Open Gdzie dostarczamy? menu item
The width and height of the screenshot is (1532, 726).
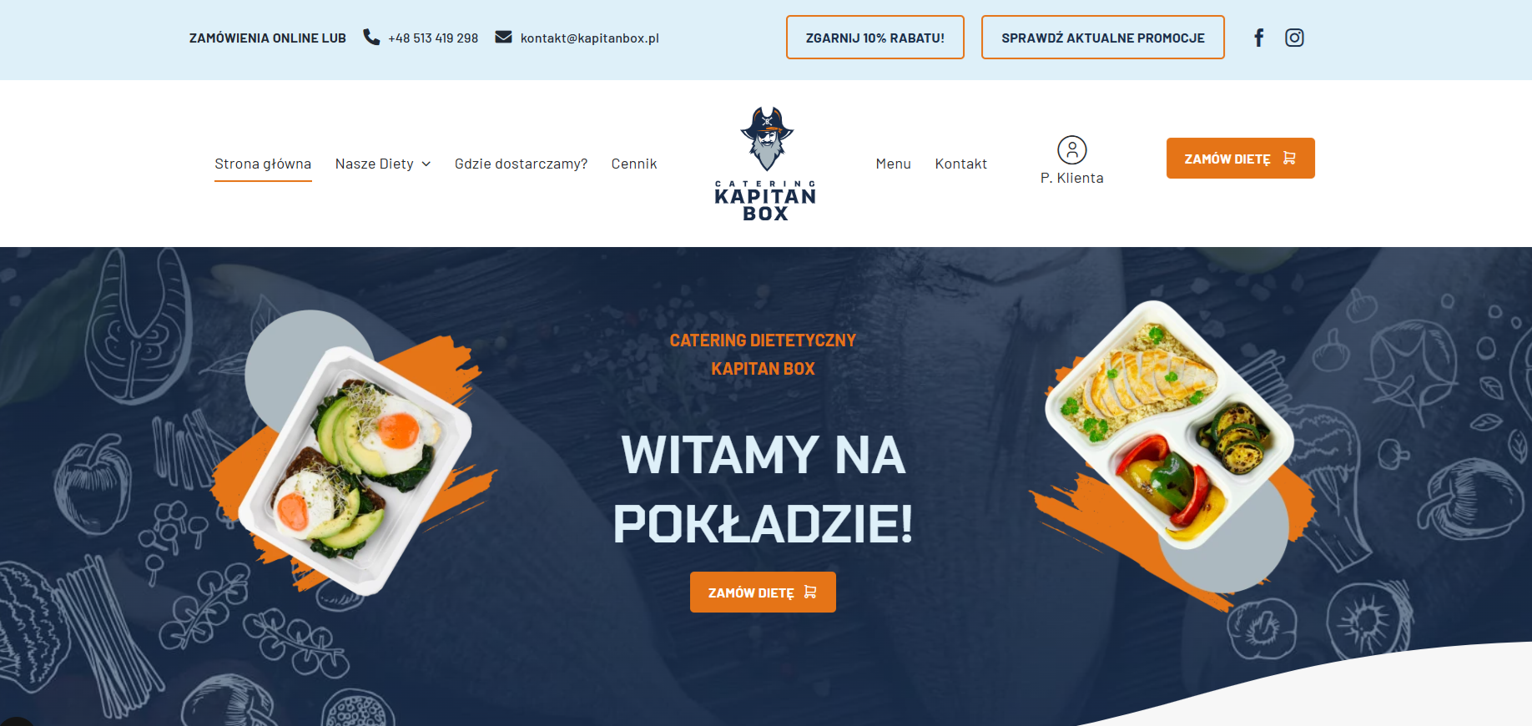pos(521,164)
